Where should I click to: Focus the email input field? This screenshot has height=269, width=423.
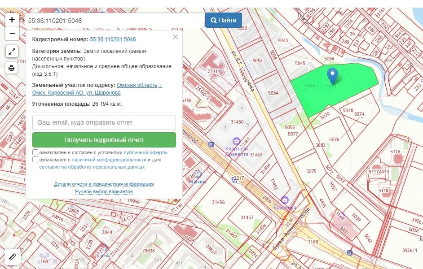[x=104, y=122]
